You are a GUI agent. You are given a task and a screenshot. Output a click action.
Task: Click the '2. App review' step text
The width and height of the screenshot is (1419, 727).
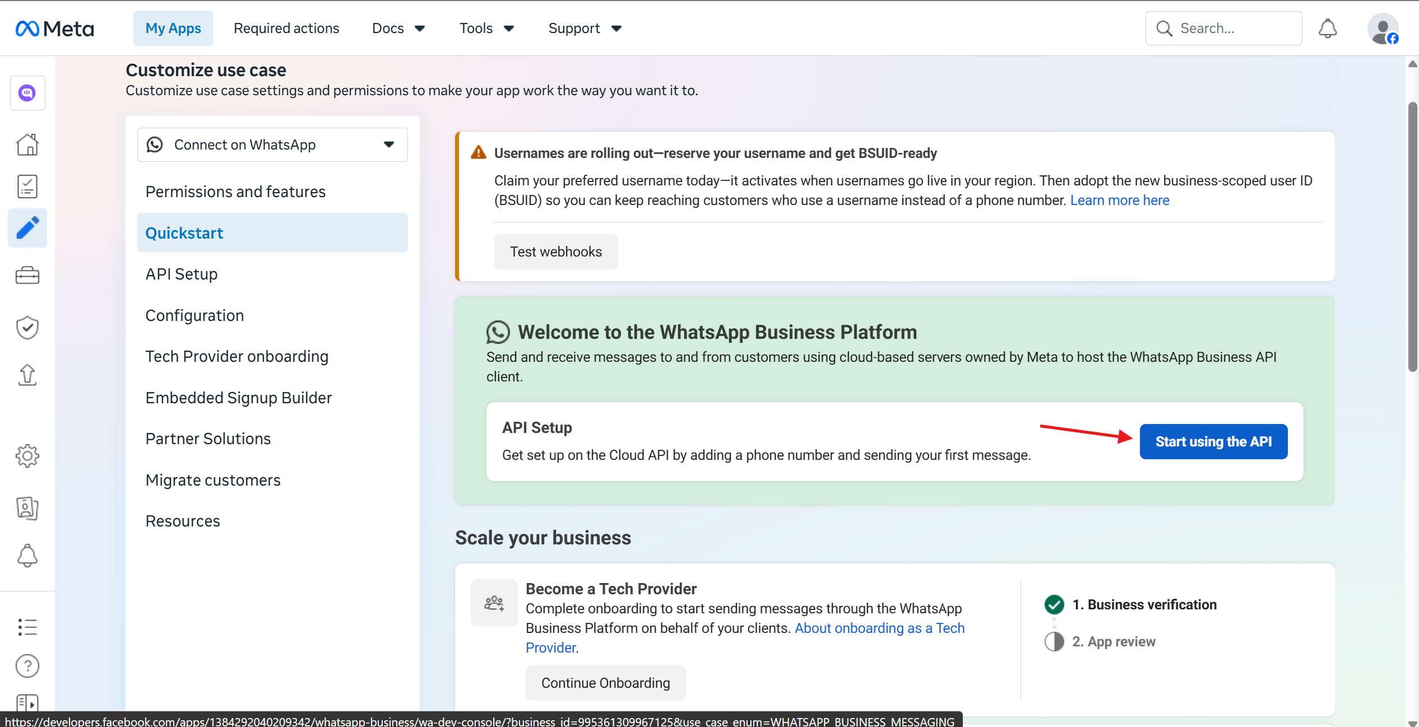tap(1114, 641)
